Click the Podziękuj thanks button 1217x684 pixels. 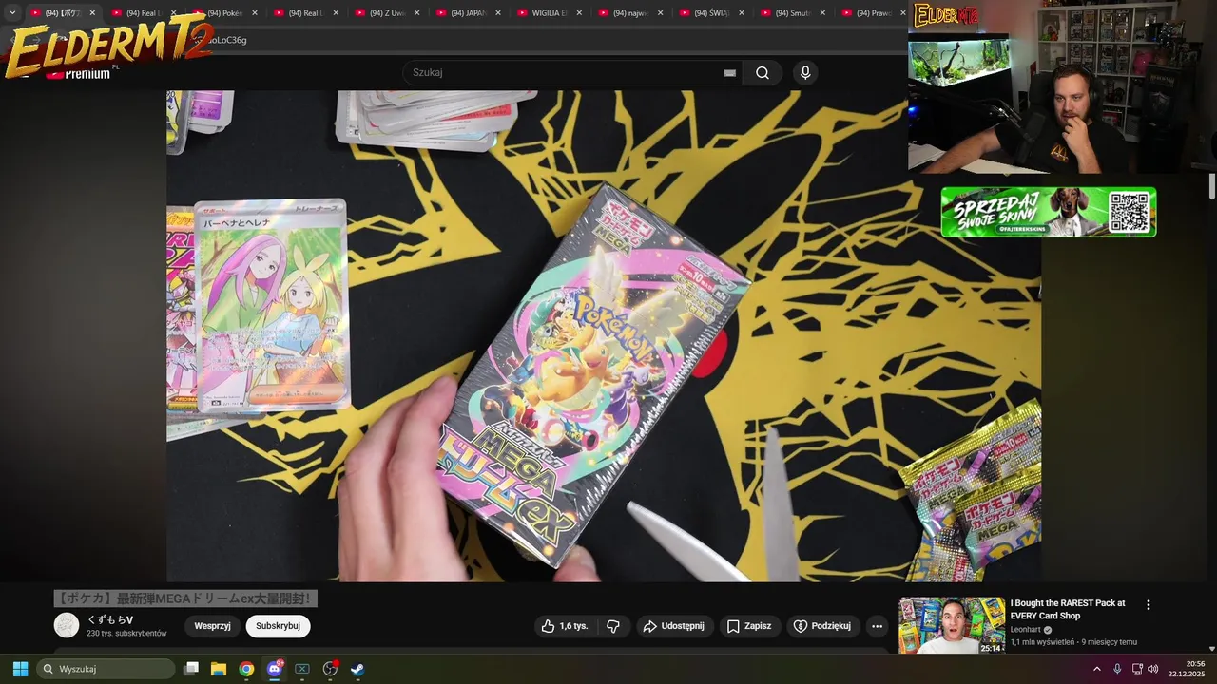[822, 626]
